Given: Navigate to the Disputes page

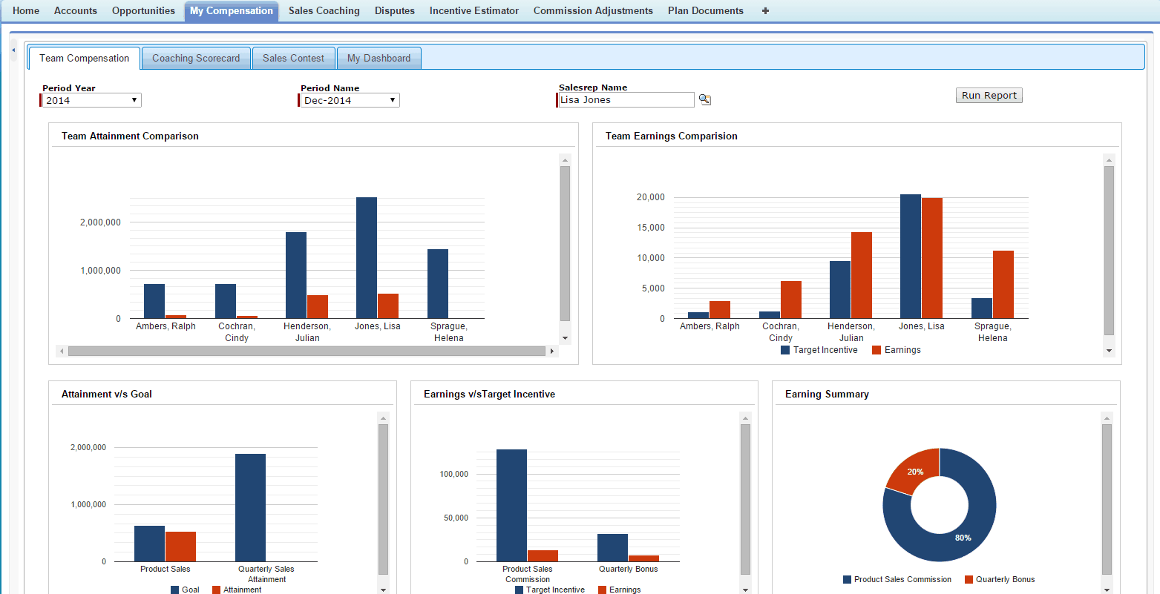Looking at the screenshot, I should tap(394, 11).
